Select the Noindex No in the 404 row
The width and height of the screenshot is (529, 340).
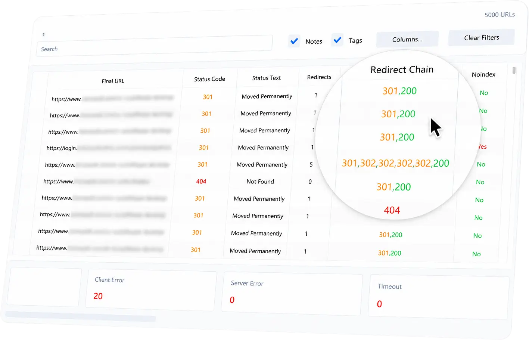pos(480,182)
